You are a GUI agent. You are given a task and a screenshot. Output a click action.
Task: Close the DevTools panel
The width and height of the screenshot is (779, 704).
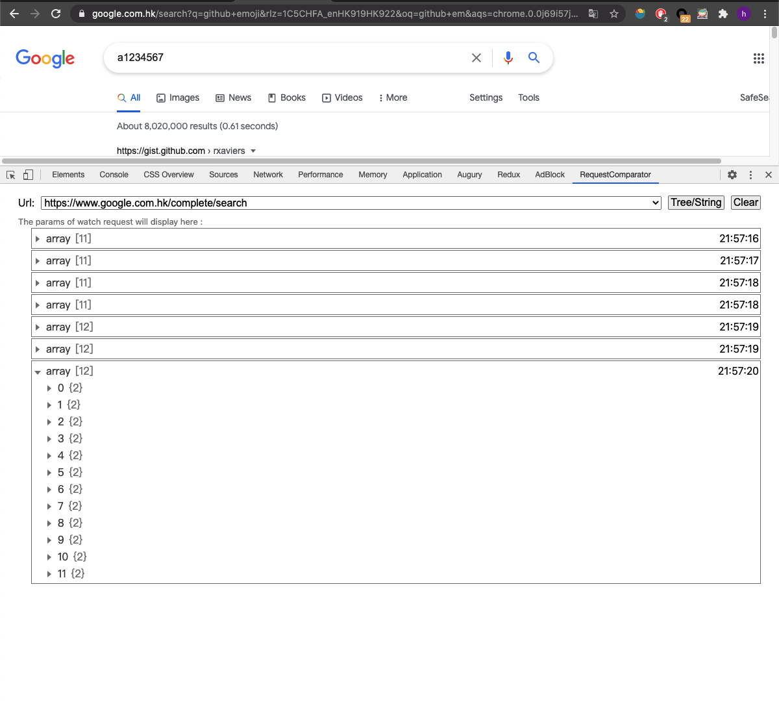click(769, 175)
